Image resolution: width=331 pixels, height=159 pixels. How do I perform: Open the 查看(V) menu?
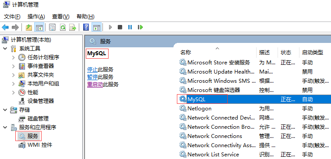[60, 17]
